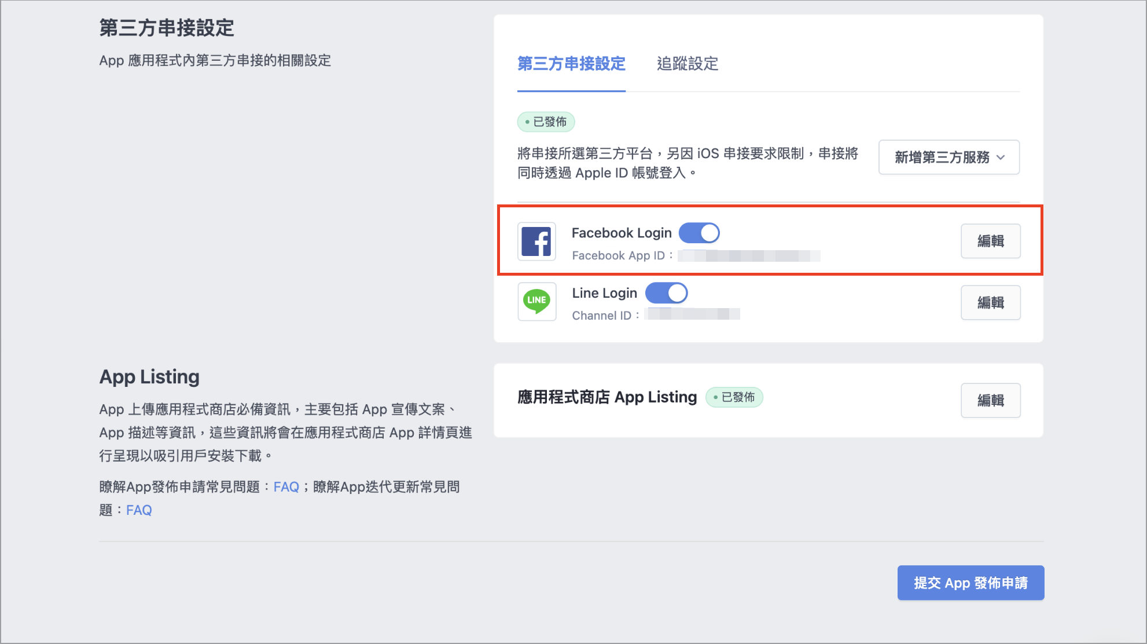This screenshot has width=1147, height=644.
Task: Toggle the Facebook Login switch
Action: (699, 233)
